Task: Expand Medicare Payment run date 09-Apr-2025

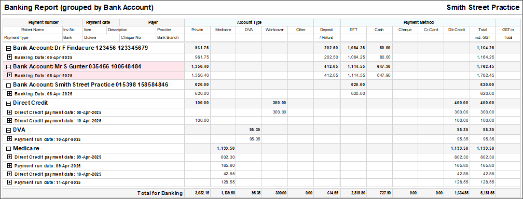Action: point(9,165)
